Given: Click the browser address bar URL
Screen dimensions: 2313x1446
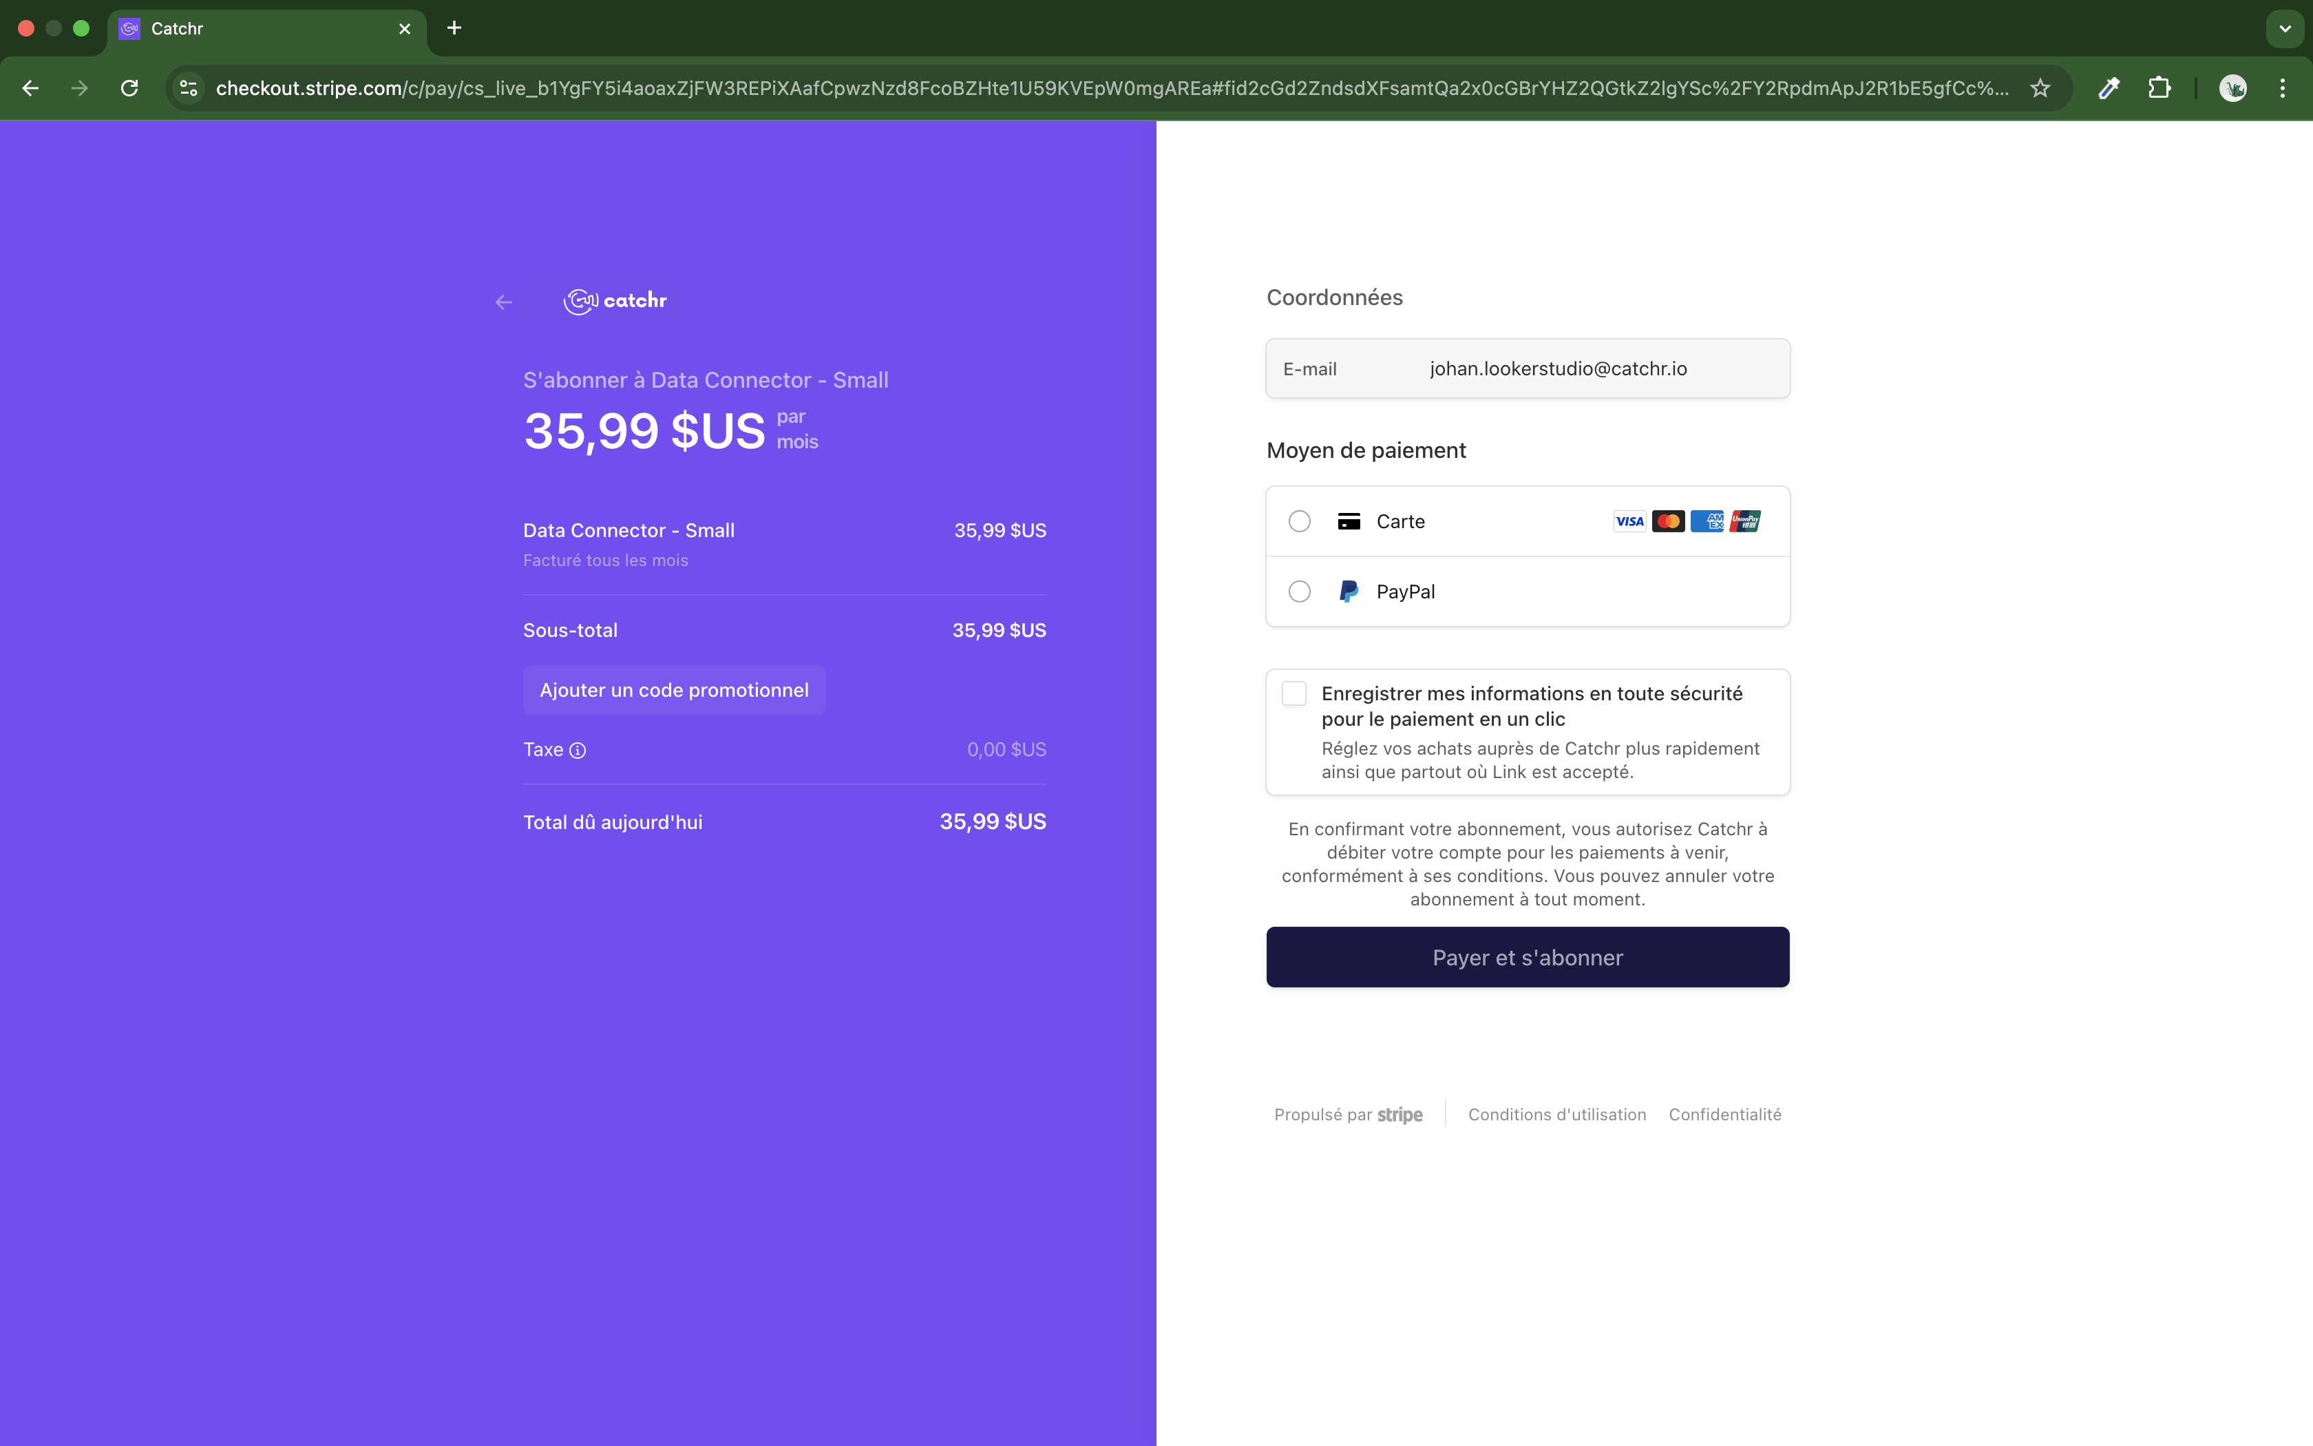Looking at the screenshot, I should coord(1112,88).
